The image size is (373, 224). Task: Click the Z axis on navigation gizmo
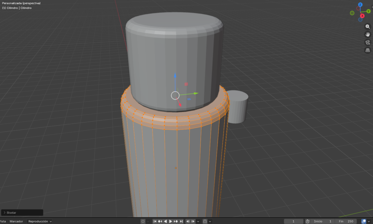click(360, 5)
